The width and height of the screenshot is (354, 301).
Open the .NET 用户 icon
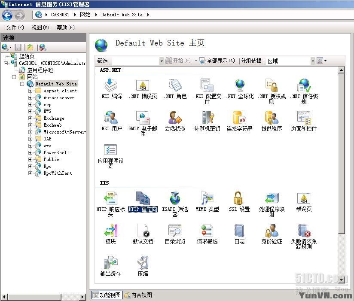[111, 121]
